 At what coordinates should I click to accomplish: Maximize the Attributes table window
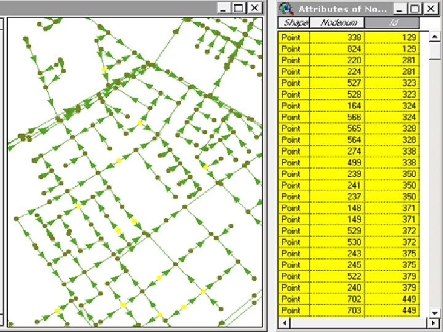pos(415,9)
